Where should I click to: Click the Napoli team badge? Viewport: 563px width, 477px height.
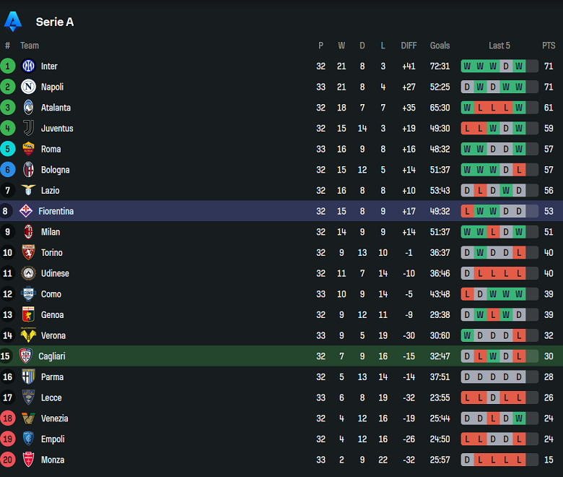point(28,87)
